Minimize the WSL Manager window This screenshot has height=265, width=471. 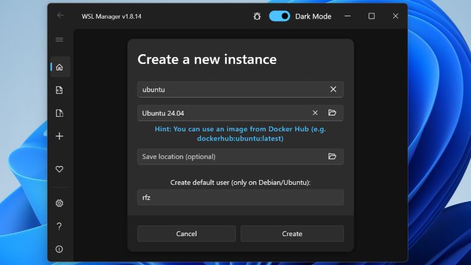tap(348, 16)
